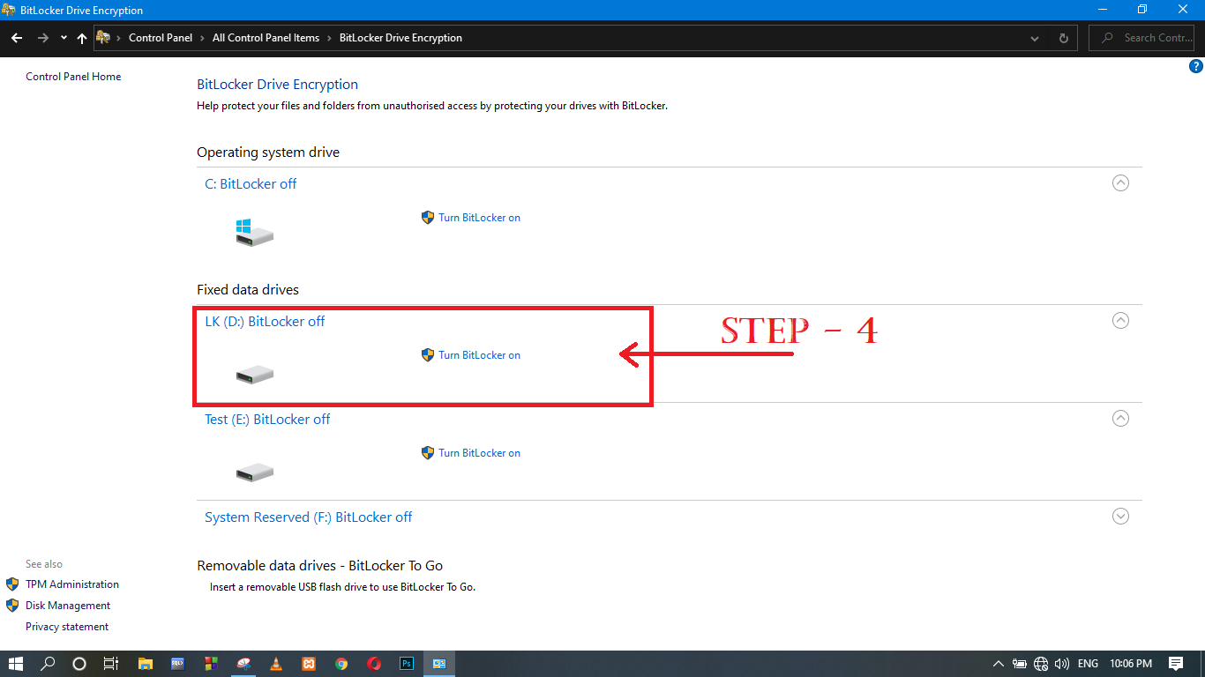Click the Search Control Panel field
Viewport: 1205px width, 677px height.
coord(1142,38)
